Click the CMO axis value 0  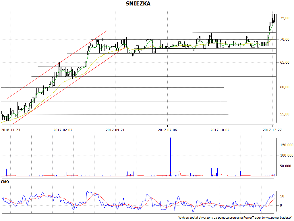pyautogui.click(x=281, y=205)
